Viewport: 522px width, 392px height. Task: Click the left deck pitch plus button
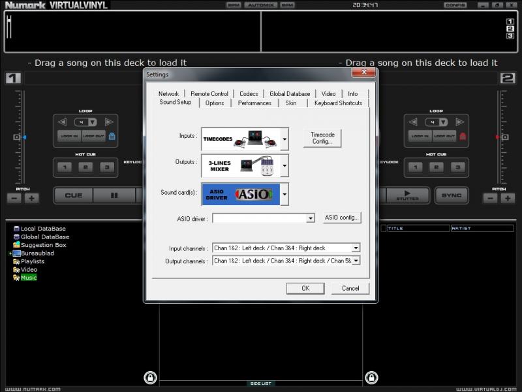pyautogui.click(x=31, y=199)
